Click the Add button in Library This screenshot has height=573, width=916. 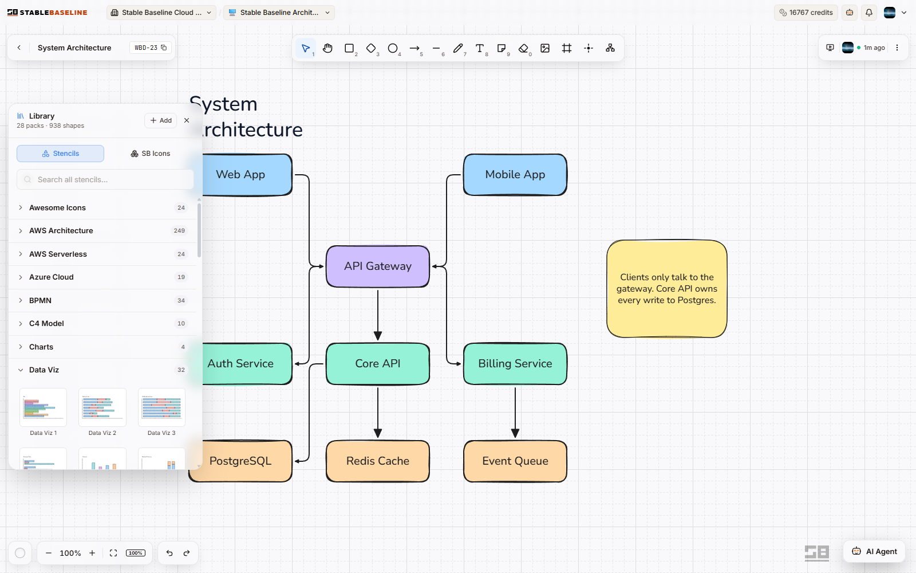pos(161,120)
